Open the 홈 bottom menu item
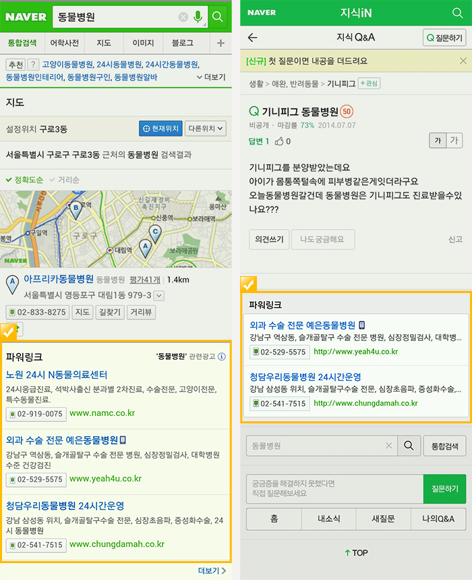The image size is (472, 580). [x=274, y=519]
